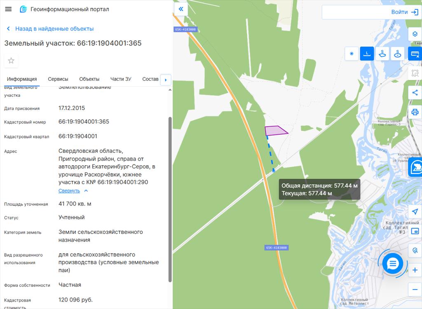422x309 pixels.
Task: Switch to the Сервисы tab
Action: tap(58, 79)
